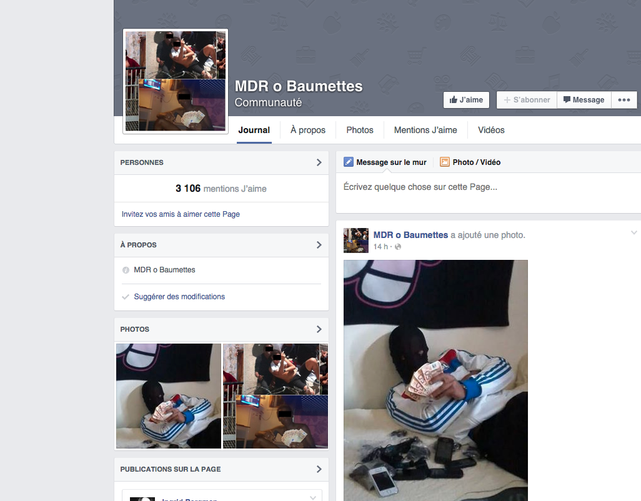Click the Écrivez quelque chose input field
Image resolution: width=641 pixels, height=501 pixels.
pos(489,192)
